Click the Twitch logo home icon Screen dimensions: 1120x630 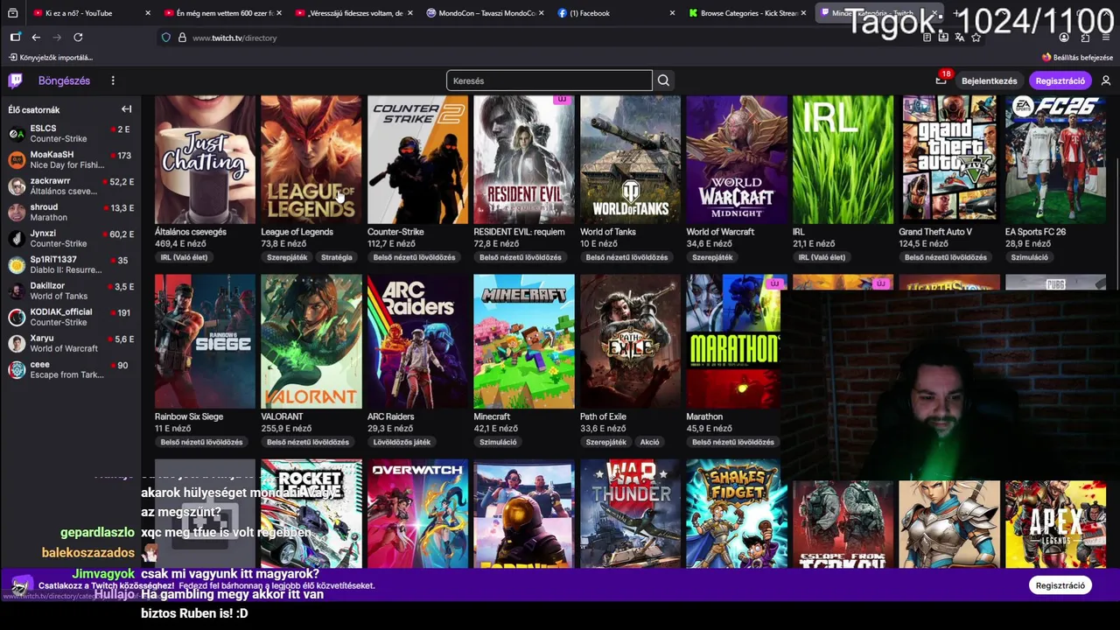(16, 80)
